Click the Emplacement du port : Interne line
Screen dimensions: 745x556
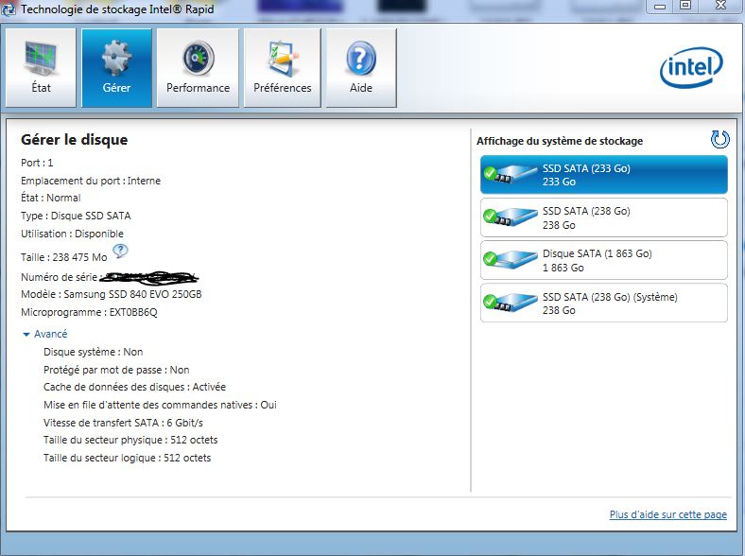coord(91,181)
